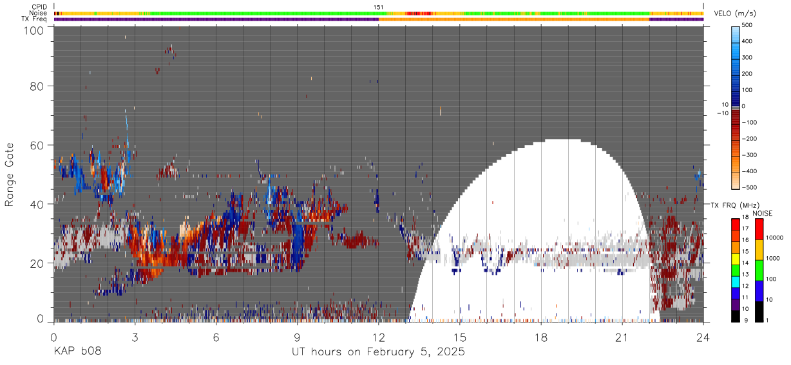Click the noise legend label 10000
Image resolution: width=791 pixels, height=365 pixels.
pyautogui.click(x=775, y=238)
